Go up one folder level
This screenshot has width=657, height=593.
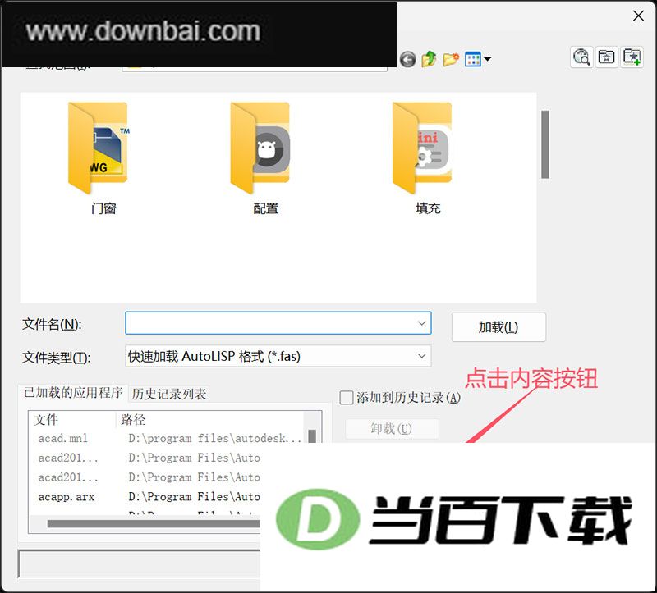pos(429,59)
